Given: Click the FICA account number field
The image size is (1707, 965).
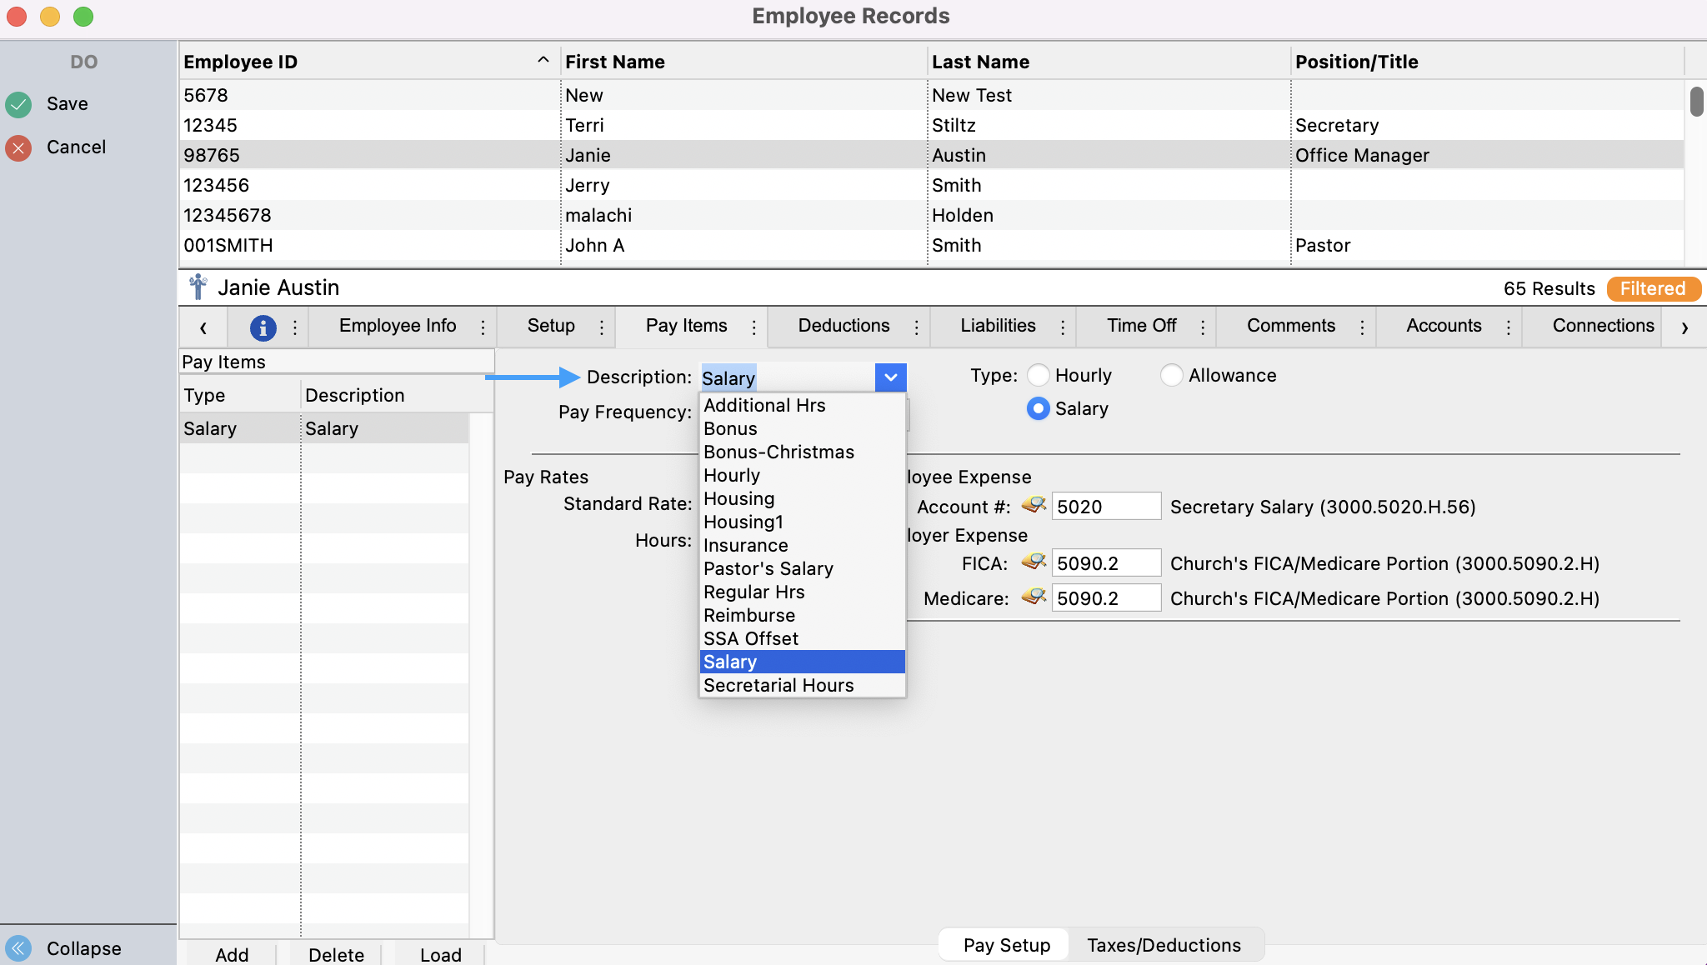Looking at the screenshot, I should [1105, 563].
